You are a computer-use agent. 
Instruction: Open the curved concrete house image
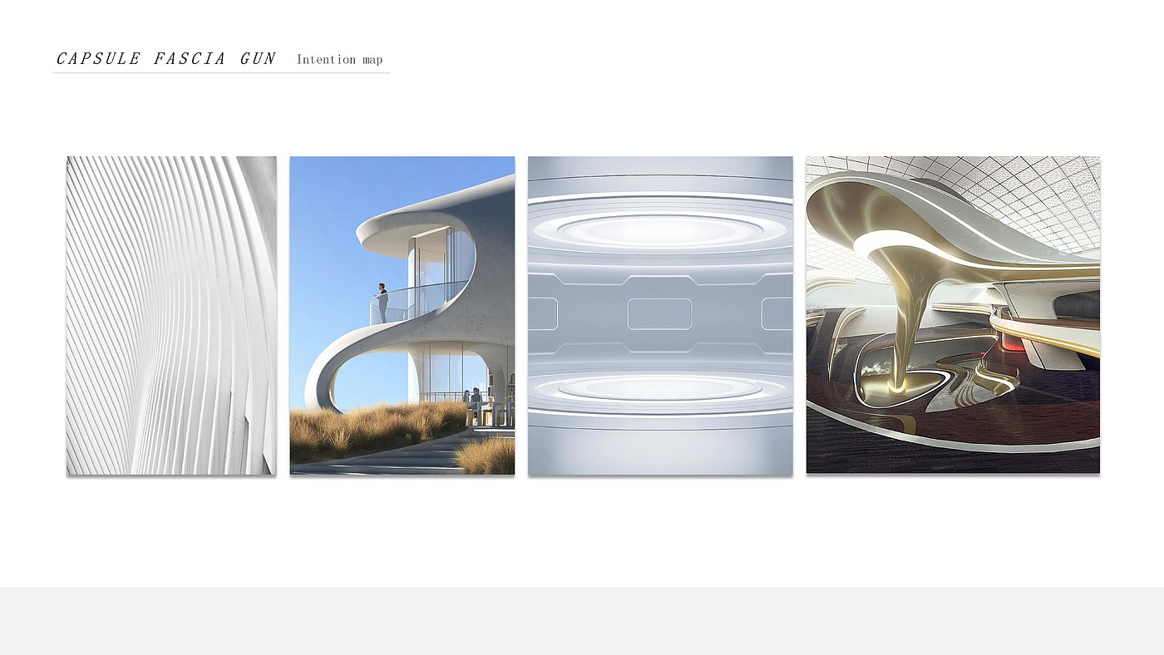click(x=402, y=316)
